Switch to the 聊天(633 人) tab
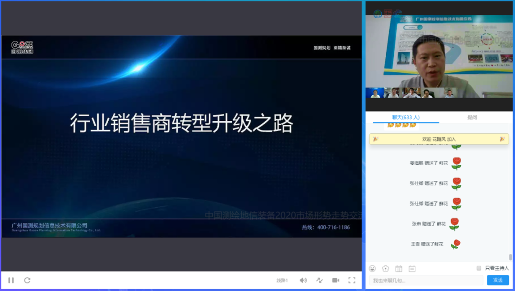The image size is (515, 291). click(x=405, y=118)
